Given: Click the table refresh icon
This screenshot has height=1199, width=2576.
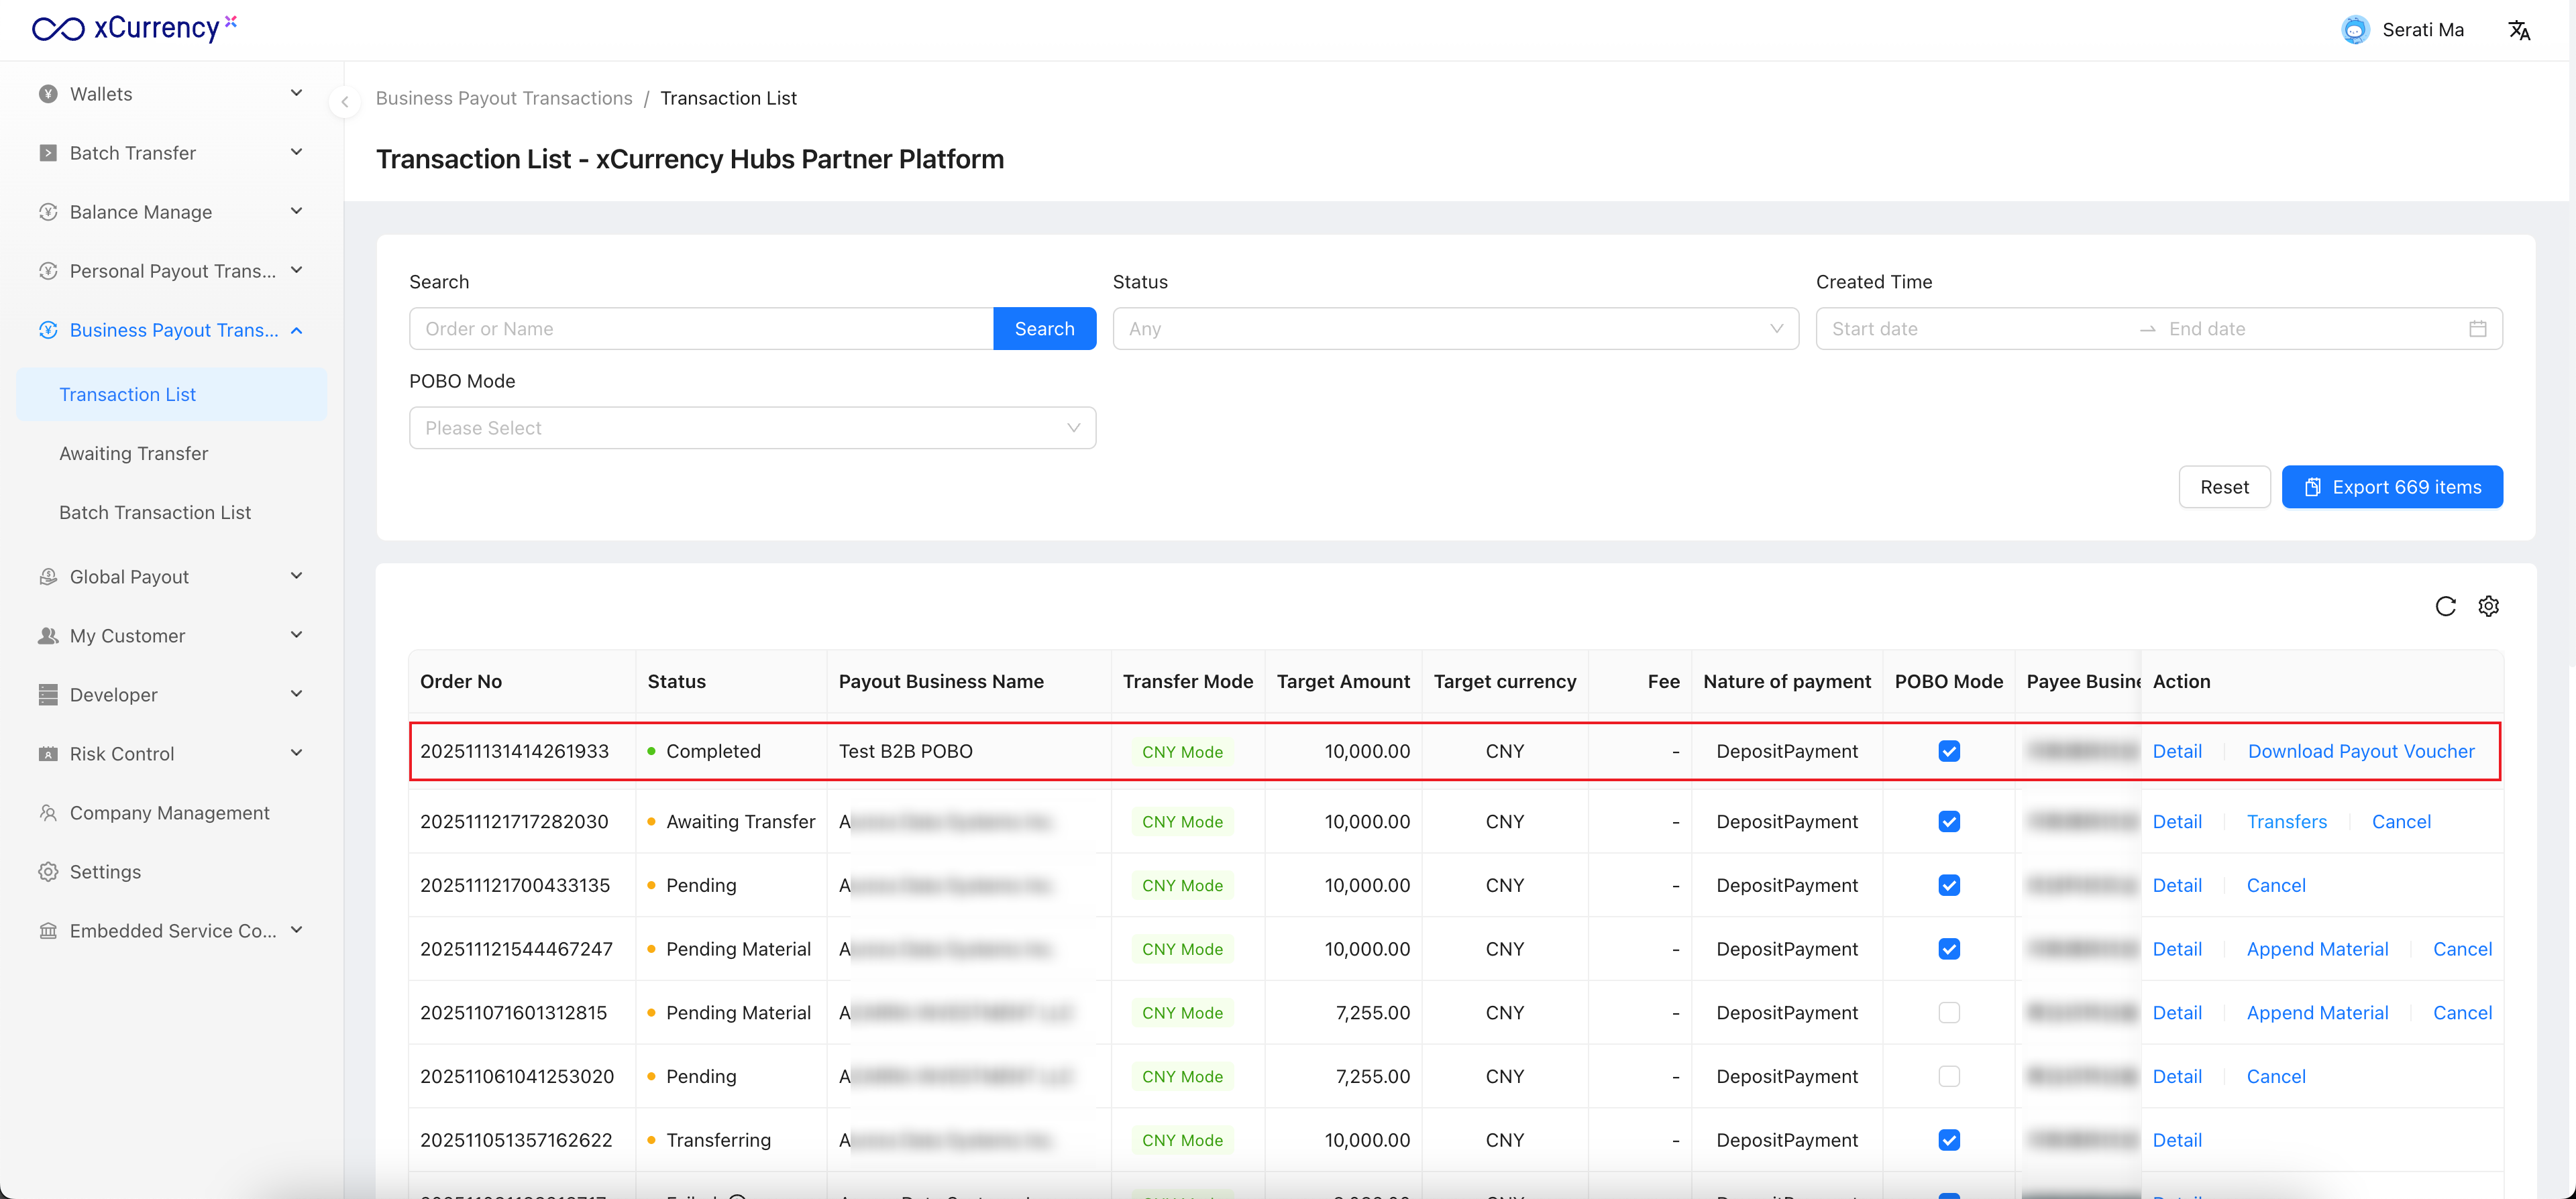Looking at the screenshot, I should click(x=2445, y=606).
